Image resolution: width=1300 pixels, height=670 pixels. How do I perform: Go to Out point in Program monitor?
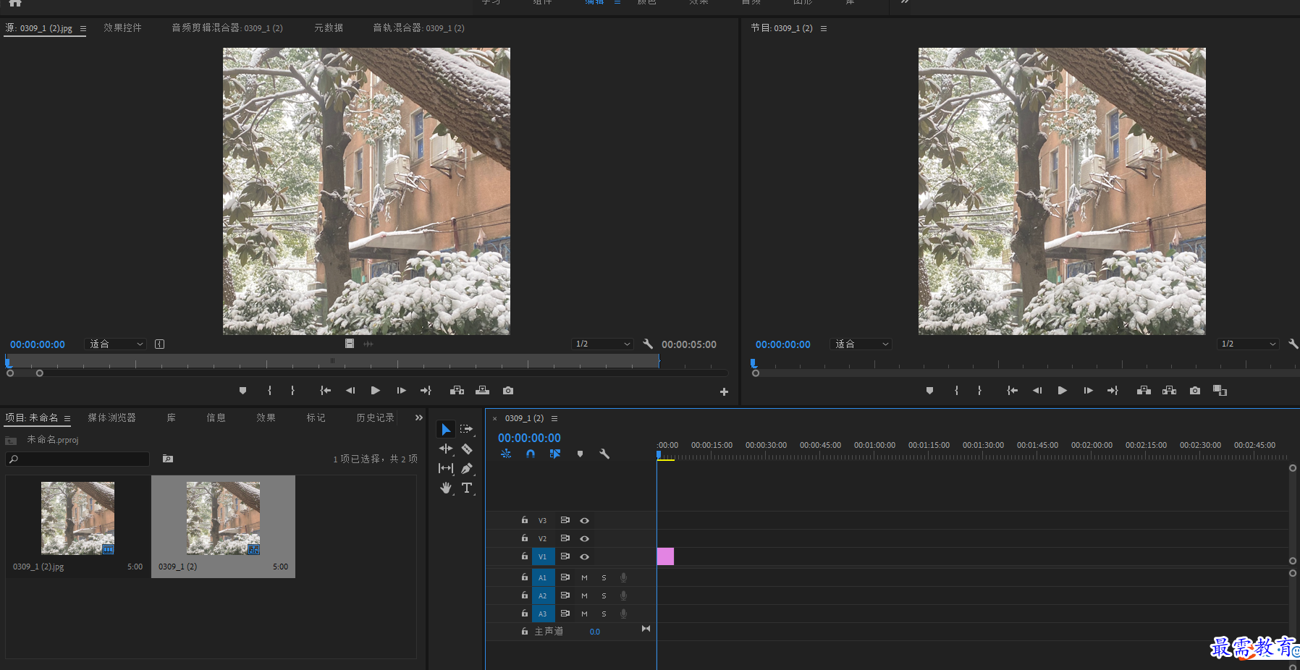[x=1113, y=391]
